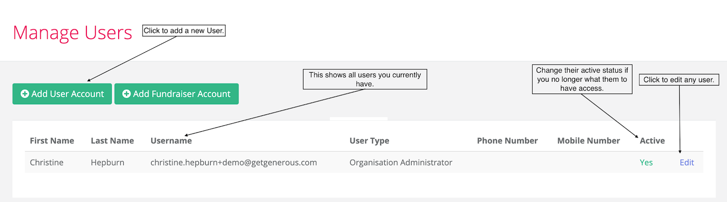Select the Active column header
Viewport: 727px width, 202px height.
[x=652, y=141]
